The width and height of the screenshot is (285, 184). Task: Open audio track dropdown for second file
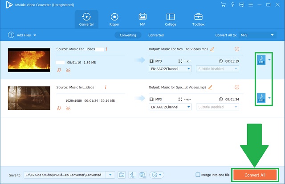click(170, 107)
